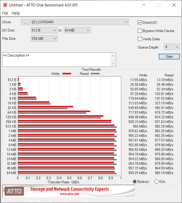Click the 512 KB write value 960 MB/s
This screenshot has width=182, height=203.
pyautogui.click(x=140, y=126)
